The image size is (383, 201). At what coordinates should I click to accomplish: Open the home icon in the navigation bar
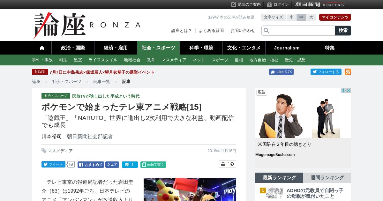tap(42, 48)
